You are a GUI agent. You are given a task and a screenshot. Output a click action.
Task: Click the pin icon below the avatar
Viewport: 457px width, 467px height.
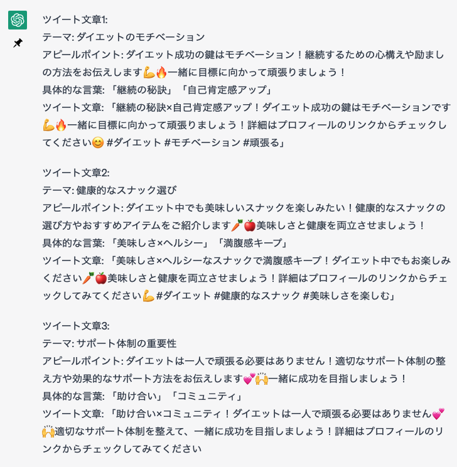pos(18,43)
